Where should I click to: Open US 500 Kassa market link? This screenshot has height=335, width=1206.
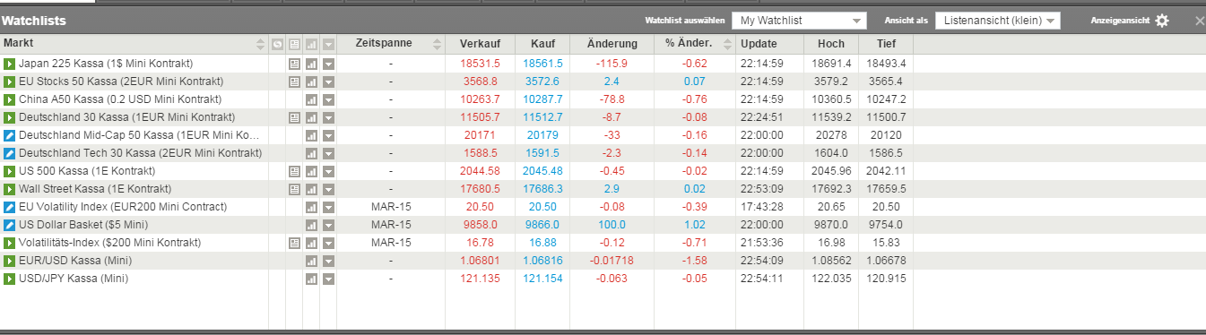[87, 171]
